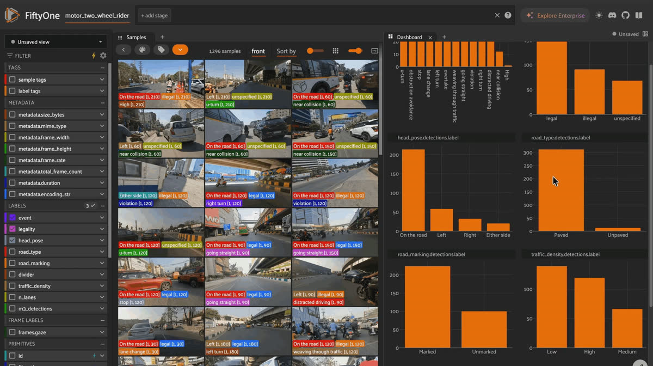Open the Discord community icon
The image size is (653, 366).
[x=612, y=15]
